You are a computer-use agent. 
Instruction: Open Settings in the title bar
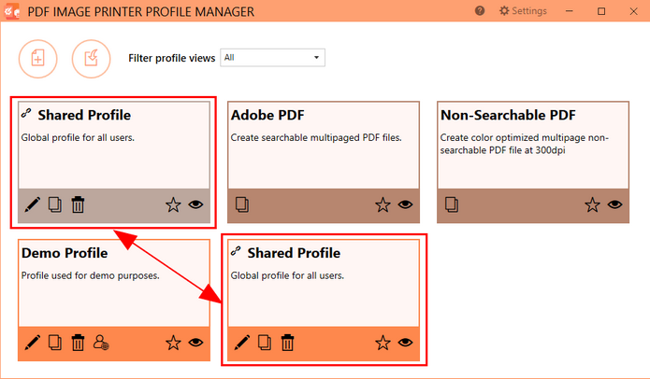click(523, 11)
